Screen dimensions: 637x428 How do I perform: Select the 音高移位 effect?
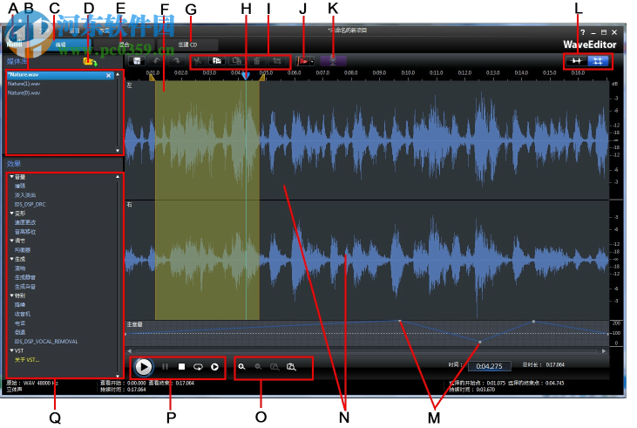25,232
